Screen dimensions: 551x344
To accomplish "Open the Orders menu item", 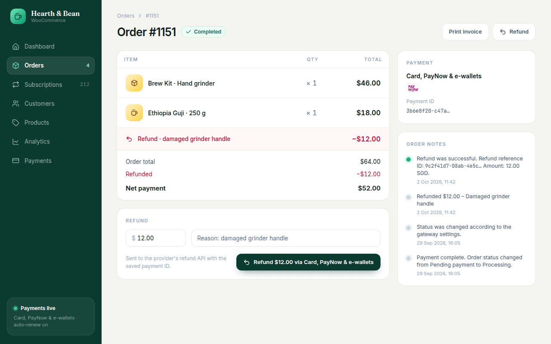I will click(x=51, y=65).
